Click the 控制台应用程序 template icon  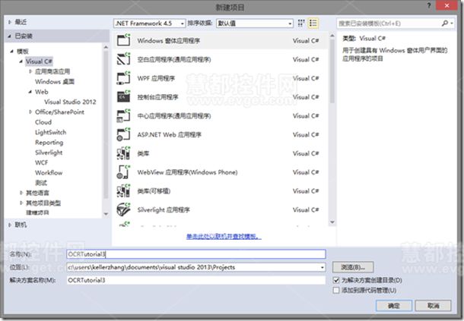coord(123,96)
